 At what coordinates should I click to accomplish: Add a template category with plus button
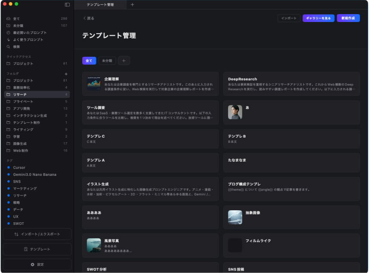point(124,61)
